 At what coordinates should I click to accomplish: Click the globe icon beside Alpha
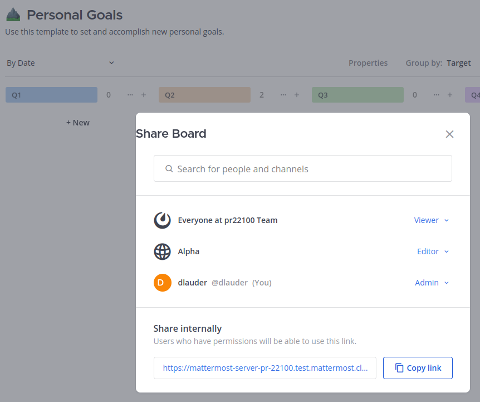[x=162, y=251]
